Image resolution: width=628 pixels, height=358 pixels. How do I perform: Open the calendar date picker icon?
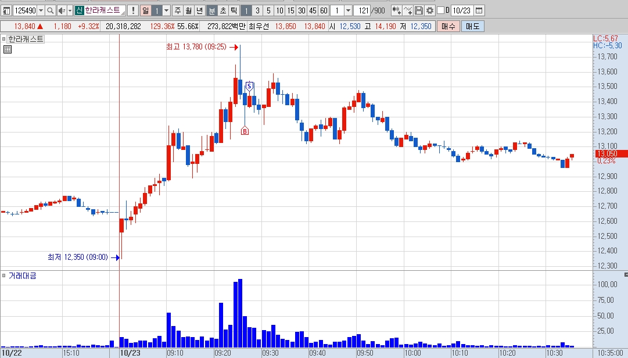pyautogui.click(x=479, y=10)
